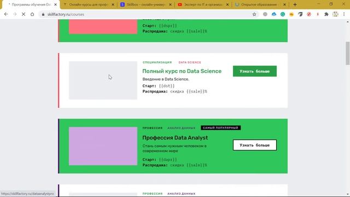Click 'Распродажа' line on Data Science card
The height and width of the screenshot is (197, 350).
[x=175, y=91]
